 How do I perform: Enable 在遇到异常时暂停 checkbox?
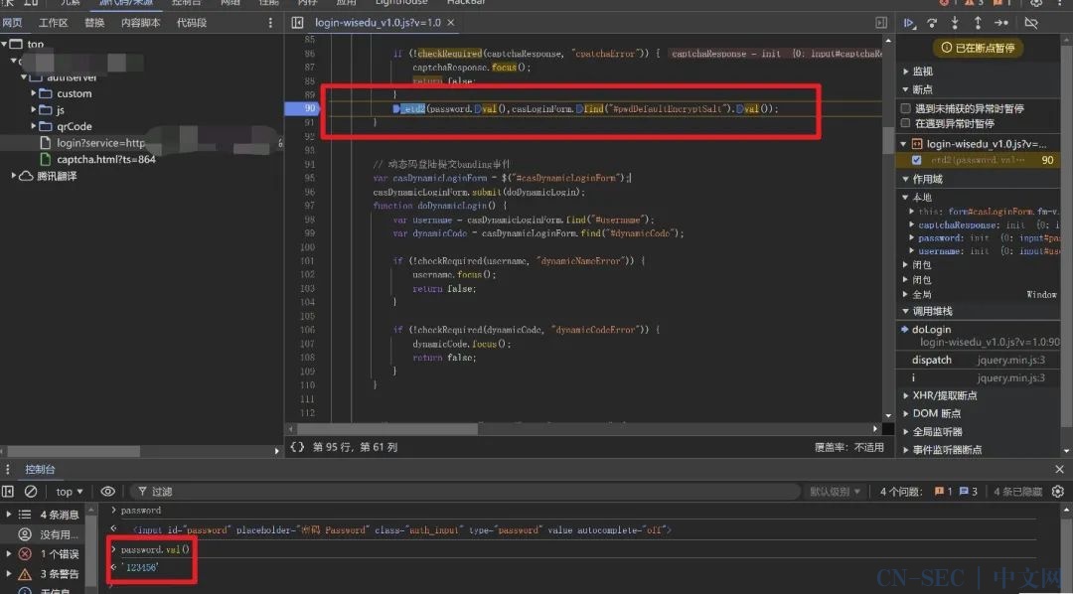(x=906, y=124)
